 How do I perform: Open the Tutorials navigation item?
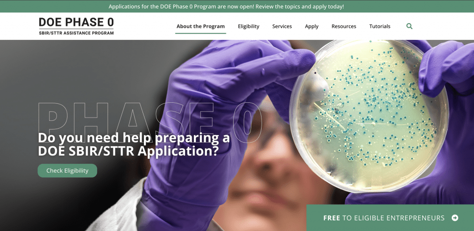coord(380,26)
